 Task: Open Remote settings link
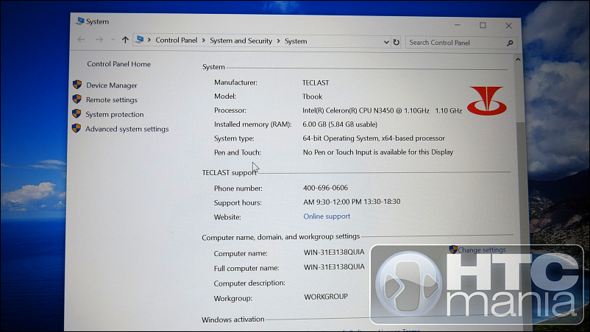coord(112,100)
